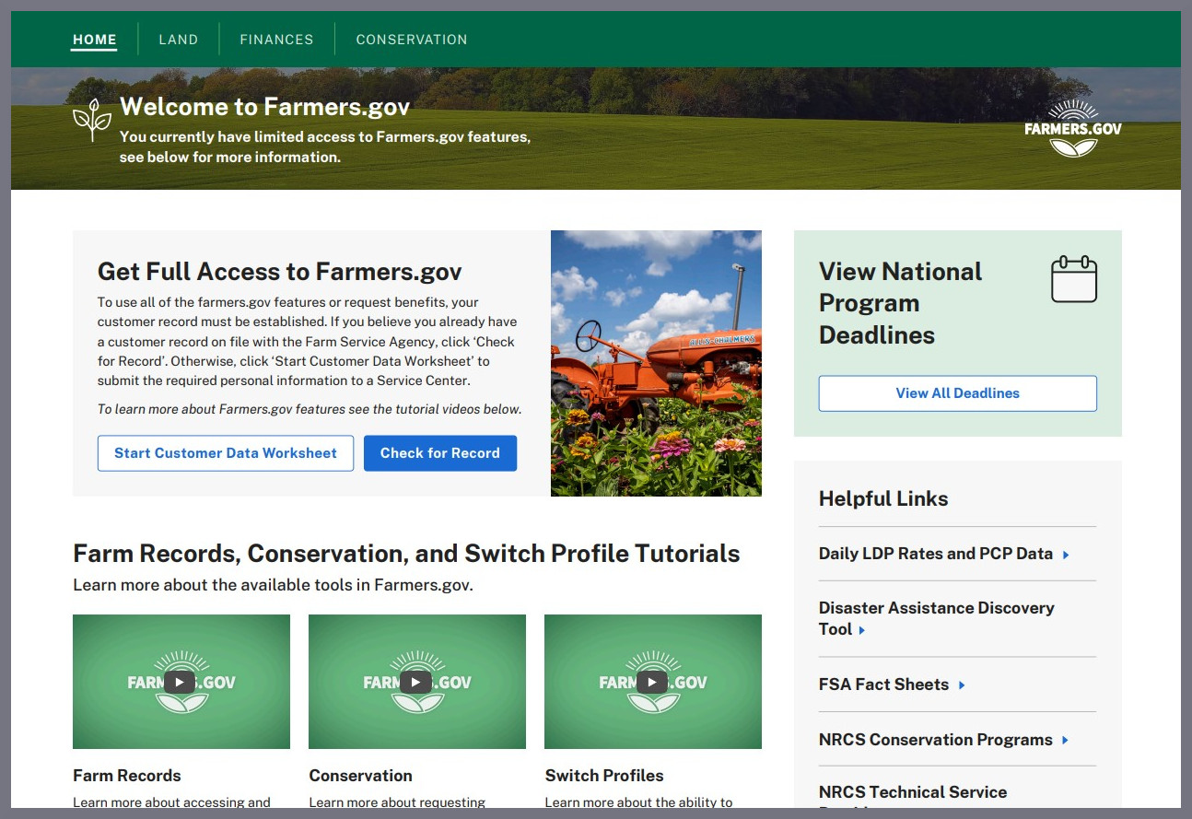Click the Farmers.gov logo in banner
The image size is (1192, 819).
coord(1073,129)
